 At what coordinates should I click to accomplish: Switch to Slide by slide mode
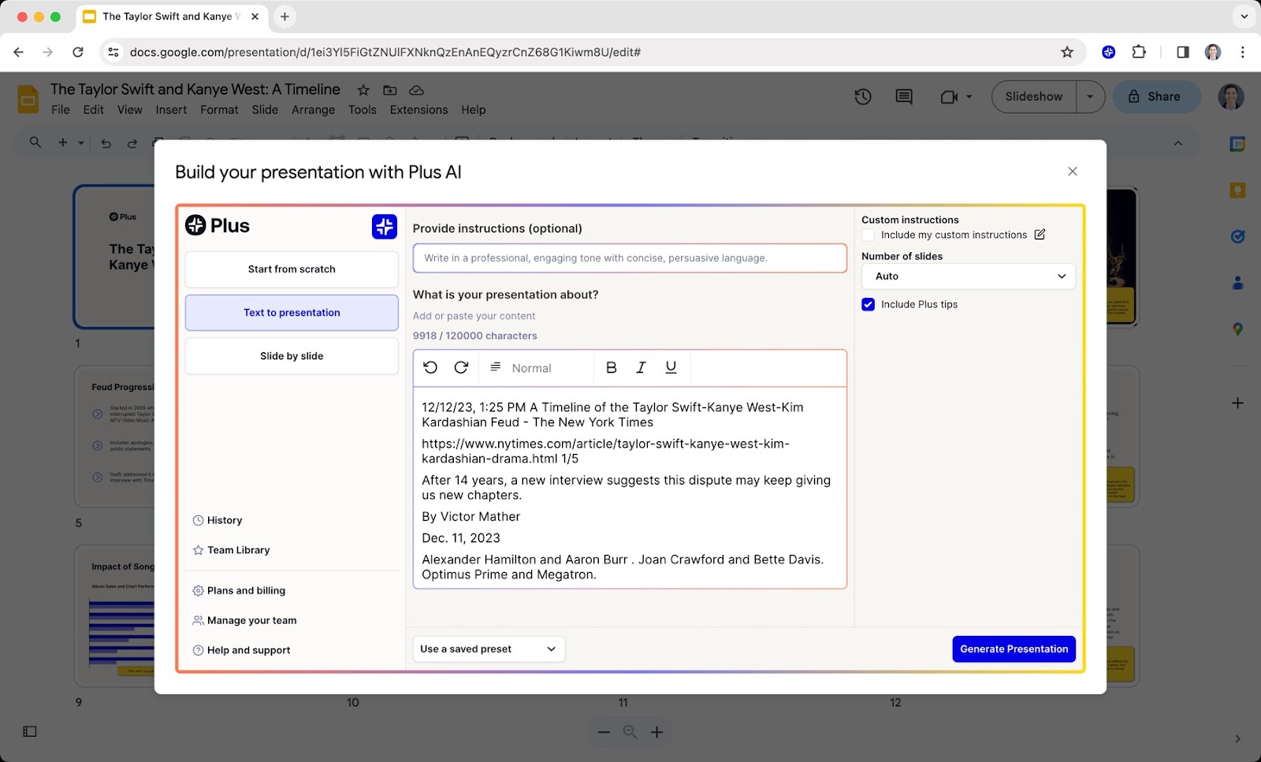(x=292, y=356)
